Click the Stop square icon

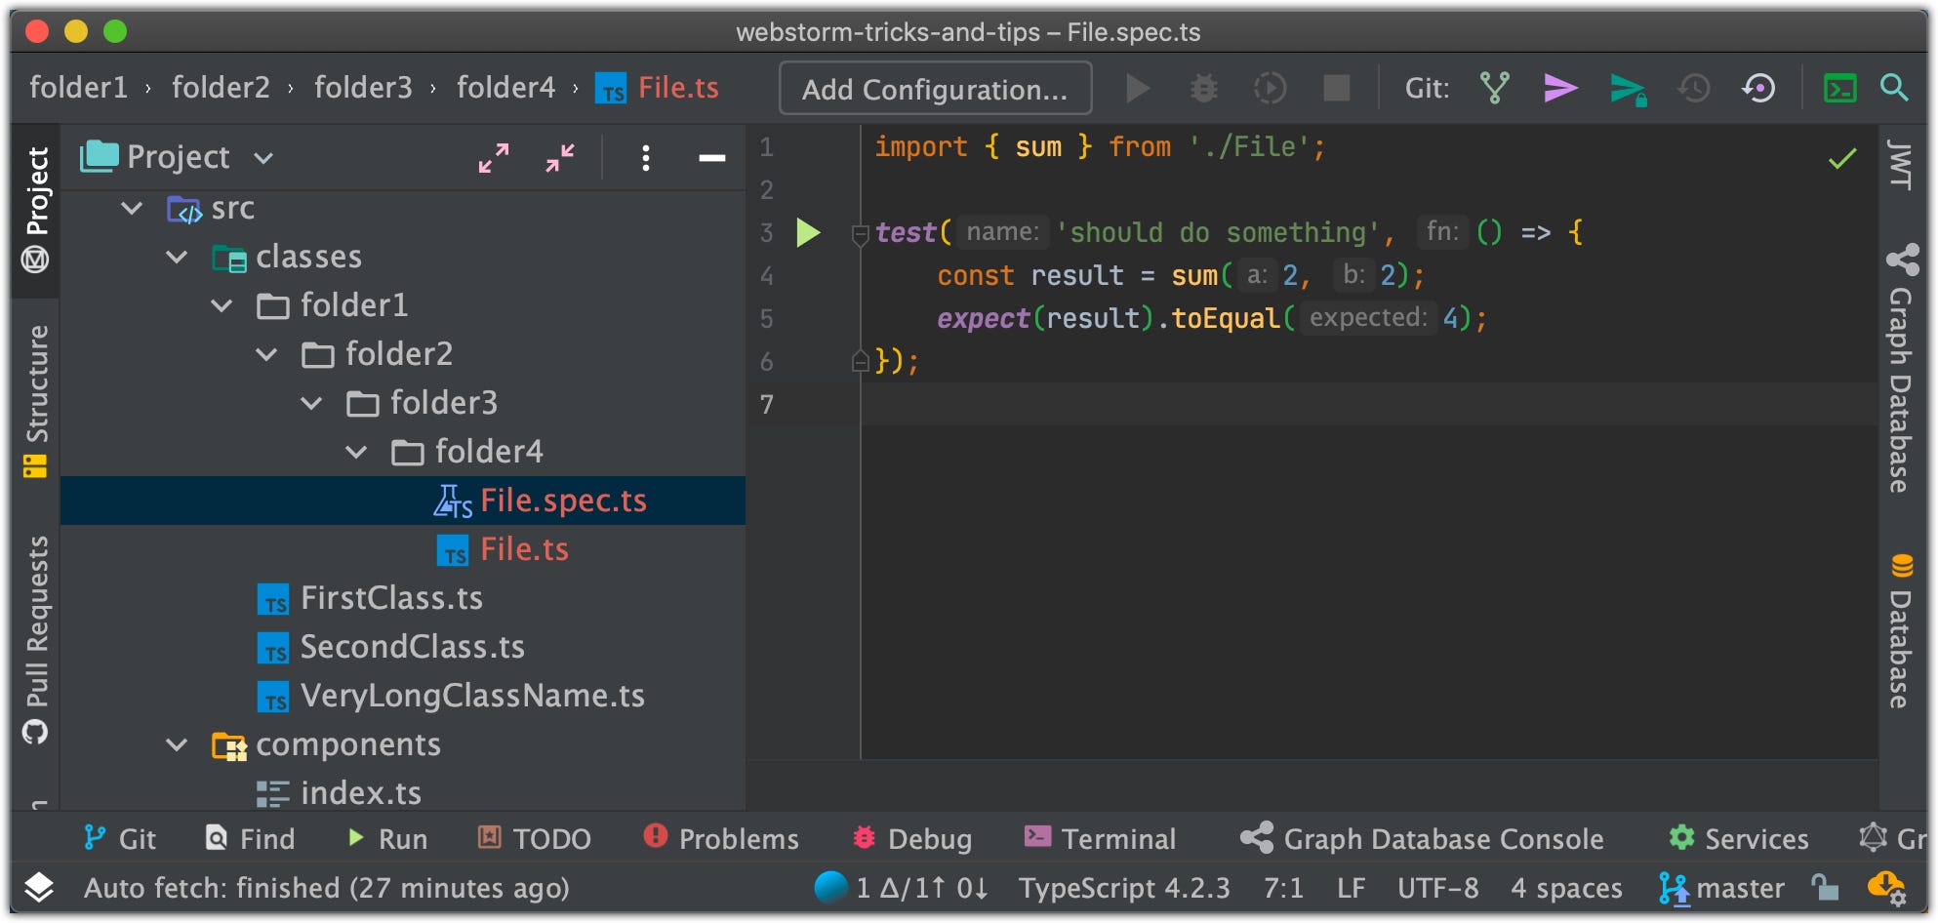1336,89
